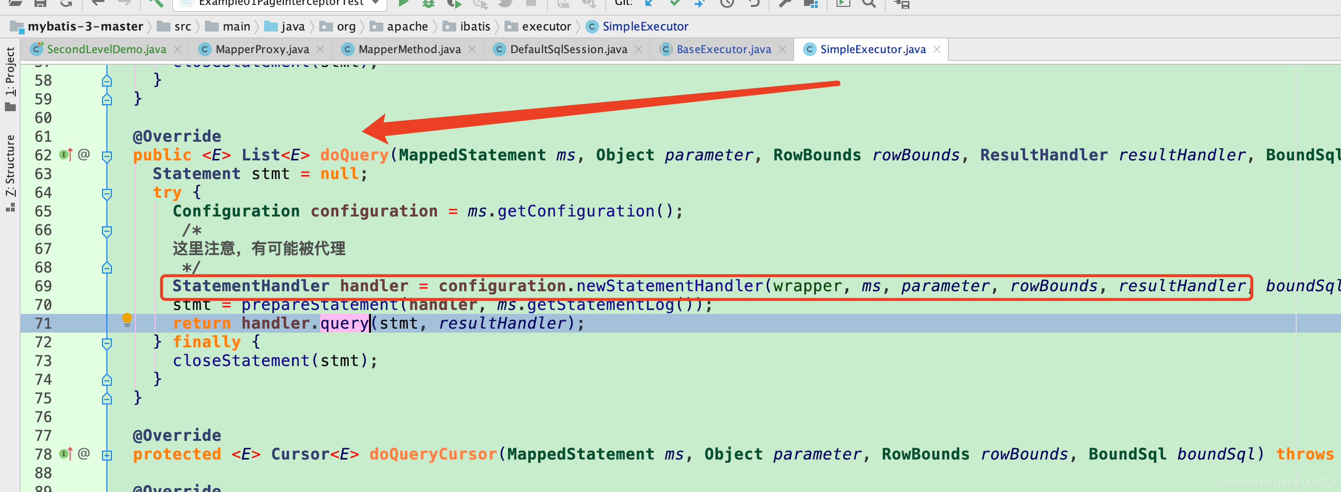The height and width of the screenshot is (492, 1341).
Task: Click src folder in breadcrumb
Action: (x=174, y=26)
